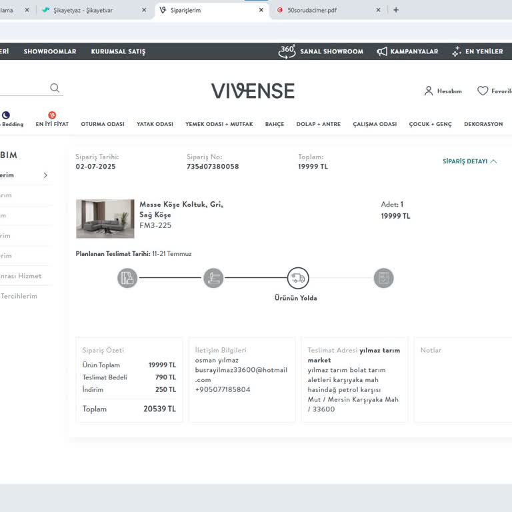Click the first order progress step icon

pyautogui.click(x=127, y=278)
